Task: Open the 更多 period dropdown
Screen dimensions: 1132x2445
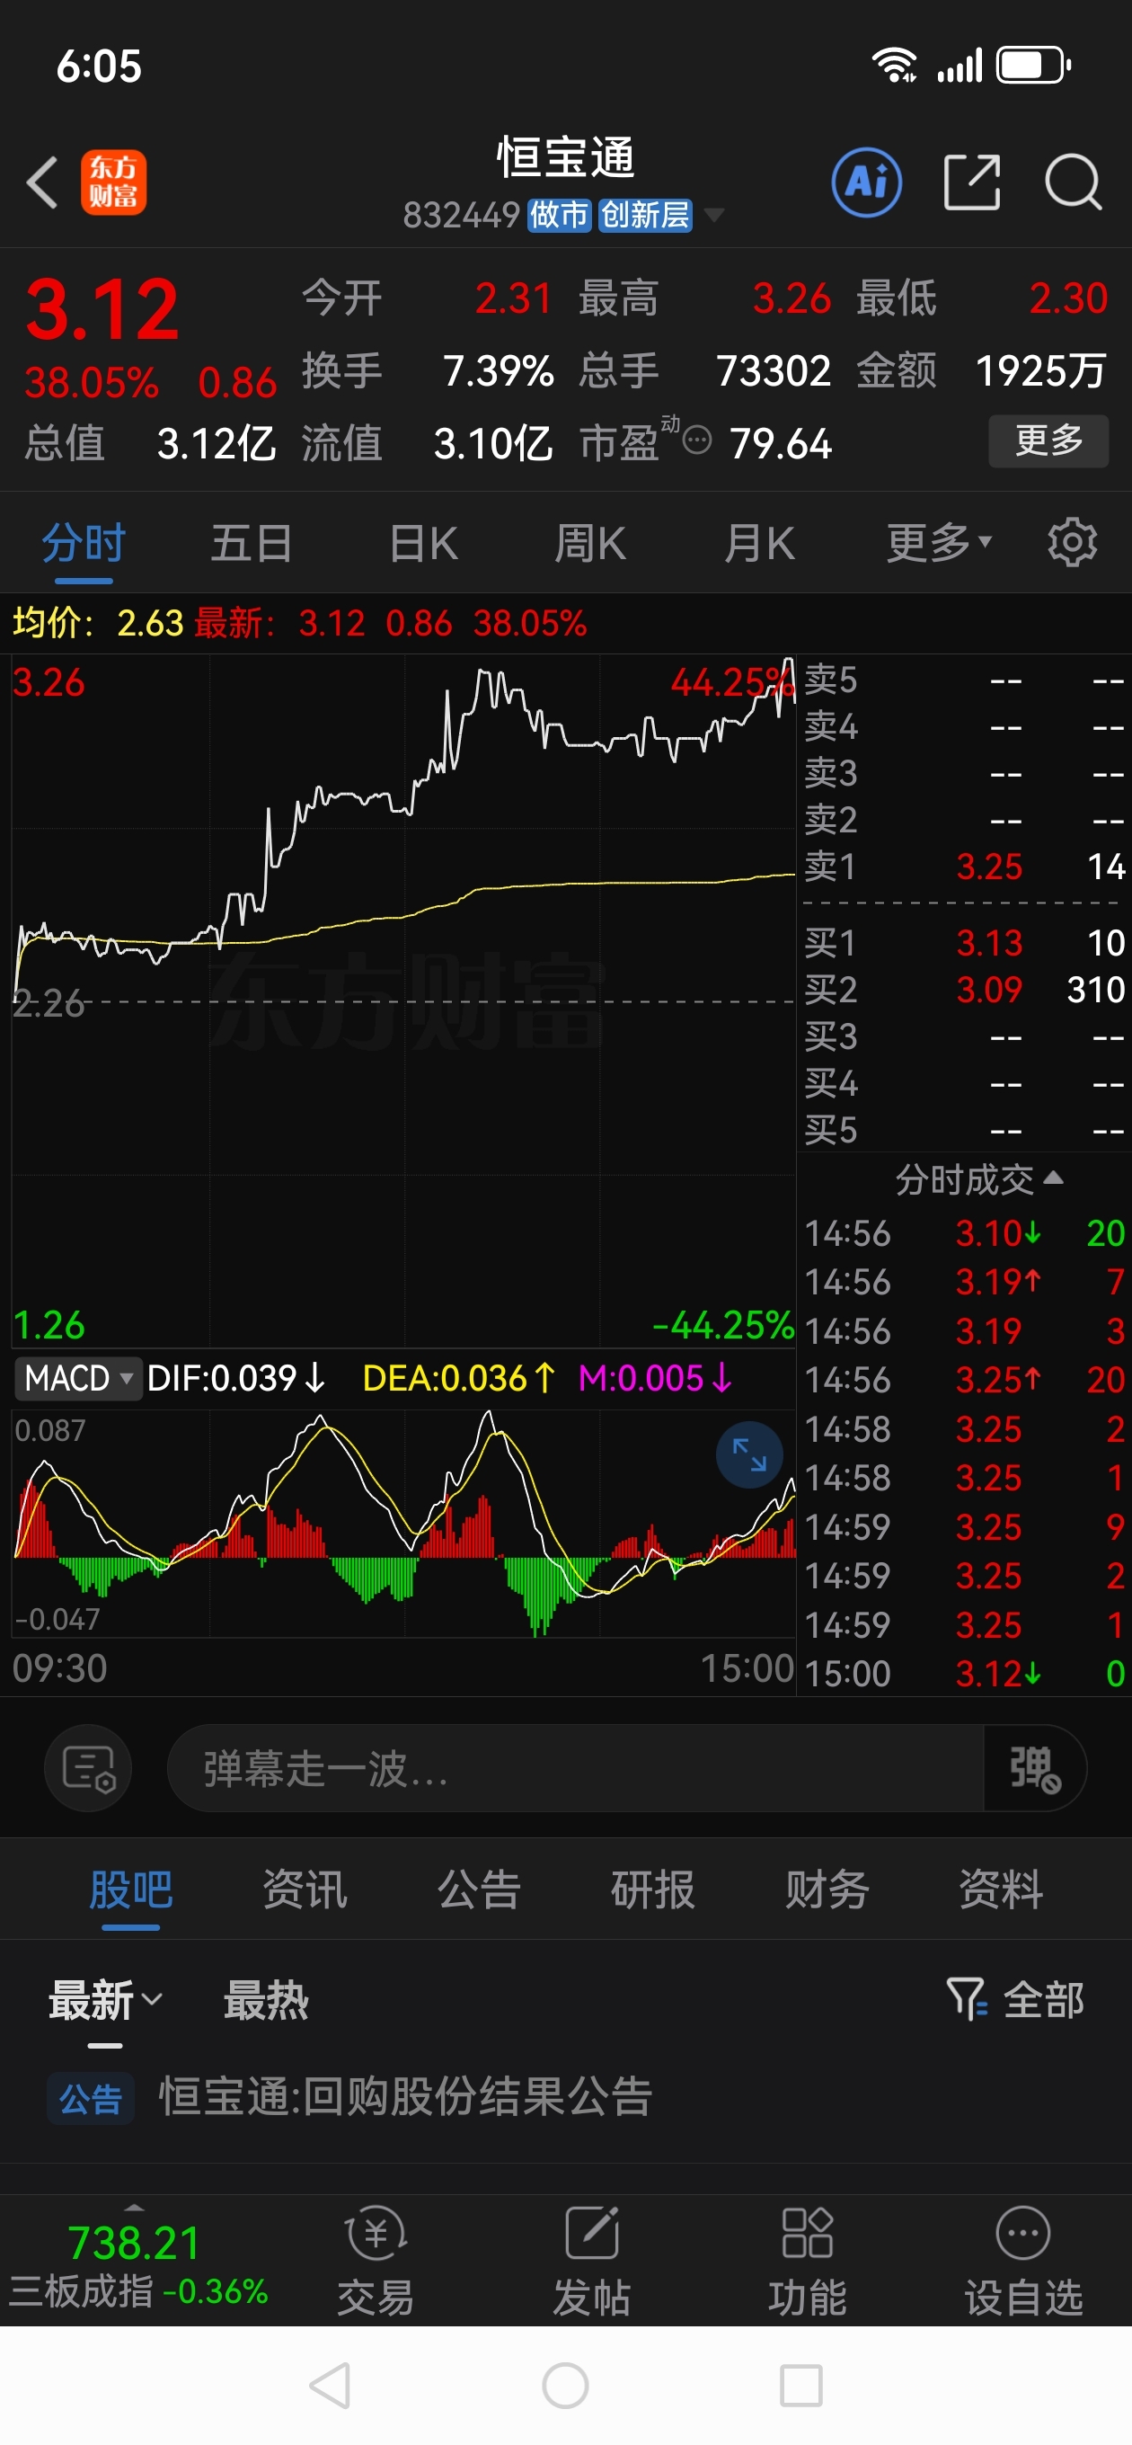Action: coord(939,543)
